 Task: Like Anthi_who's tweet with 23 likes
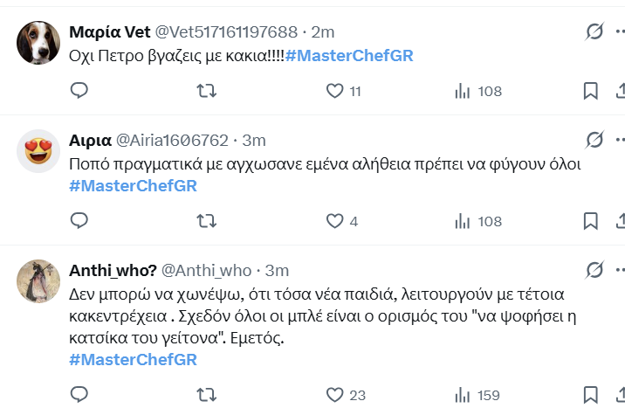click(334, 396)
